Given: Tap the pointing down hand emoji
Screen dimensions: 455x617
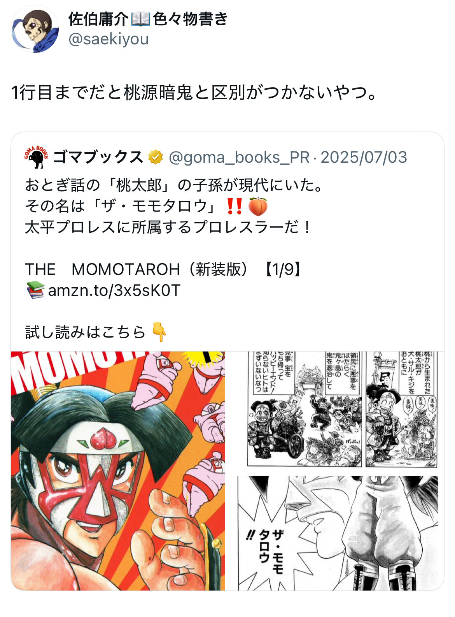Looking at the screenshot, I should pyautogui.click(x=159, y=332).
